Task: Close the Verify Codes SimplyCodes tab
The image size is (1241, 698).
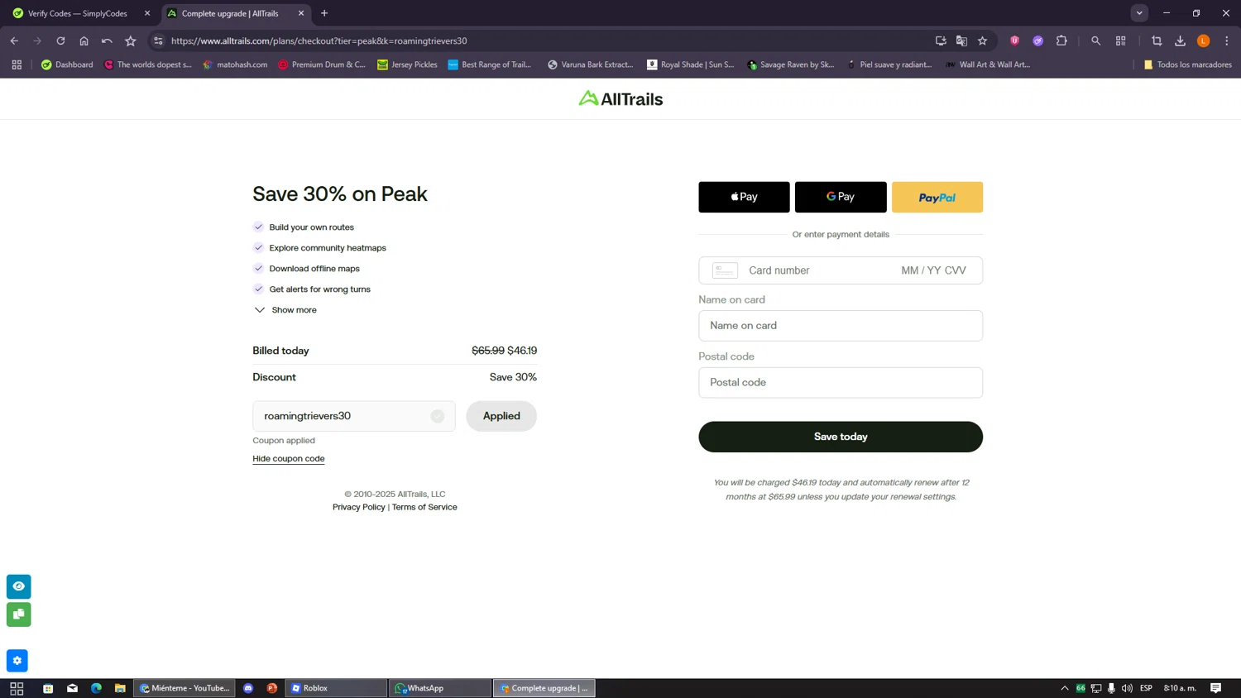Action: [x=147, y=13]
